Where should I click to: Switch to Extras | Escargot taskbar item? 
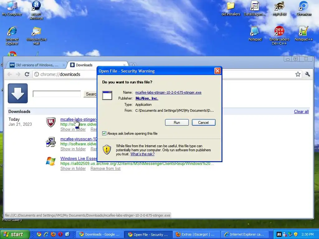[197, 234]
